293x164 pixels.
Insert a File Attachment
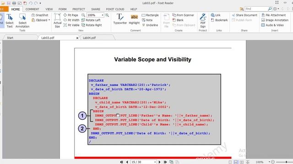[274, 15]
